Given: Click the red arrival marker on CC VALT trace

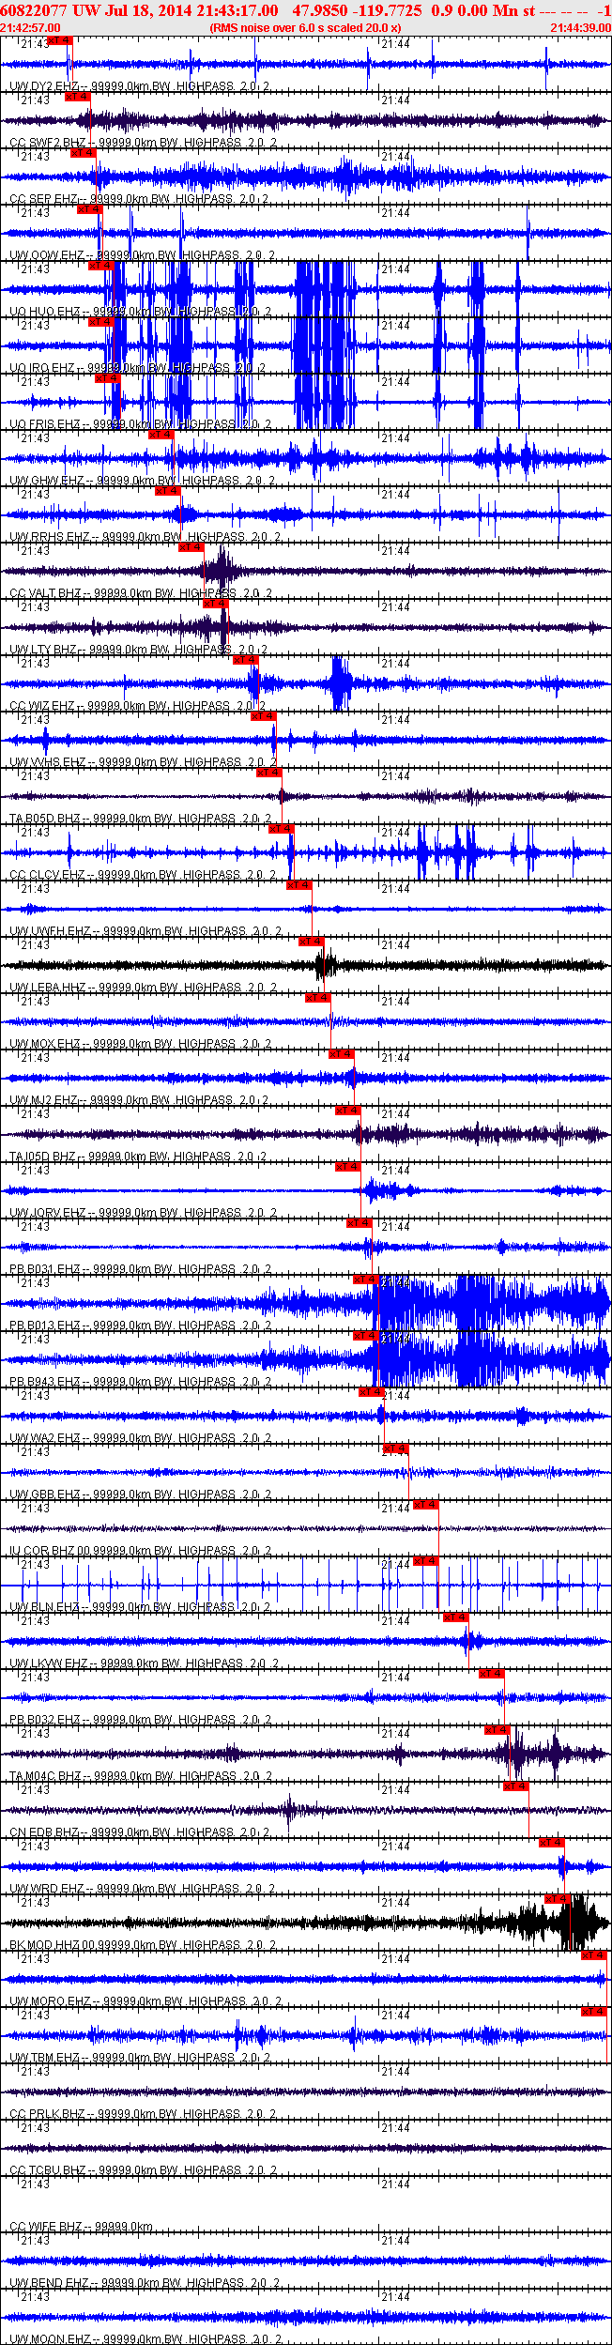Looking at the screenshot, I should coord(191,547).
